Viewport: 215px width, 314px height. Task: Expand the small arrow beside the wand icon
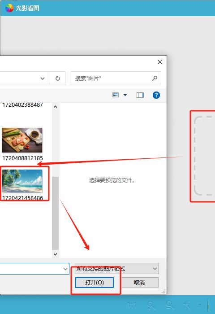(200, 305)
